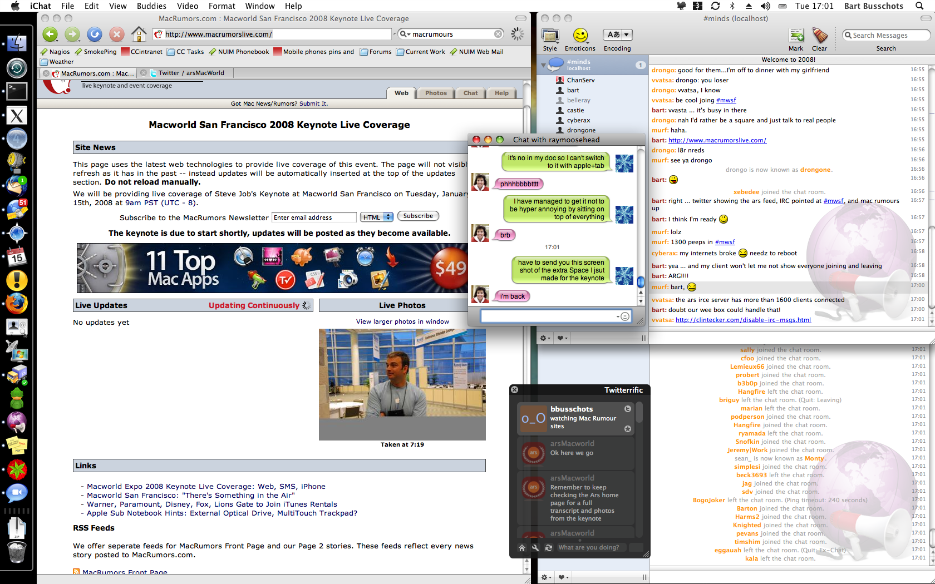Open the heart favorites menu below the member list
935x584 pixels.
click(563, 338)
